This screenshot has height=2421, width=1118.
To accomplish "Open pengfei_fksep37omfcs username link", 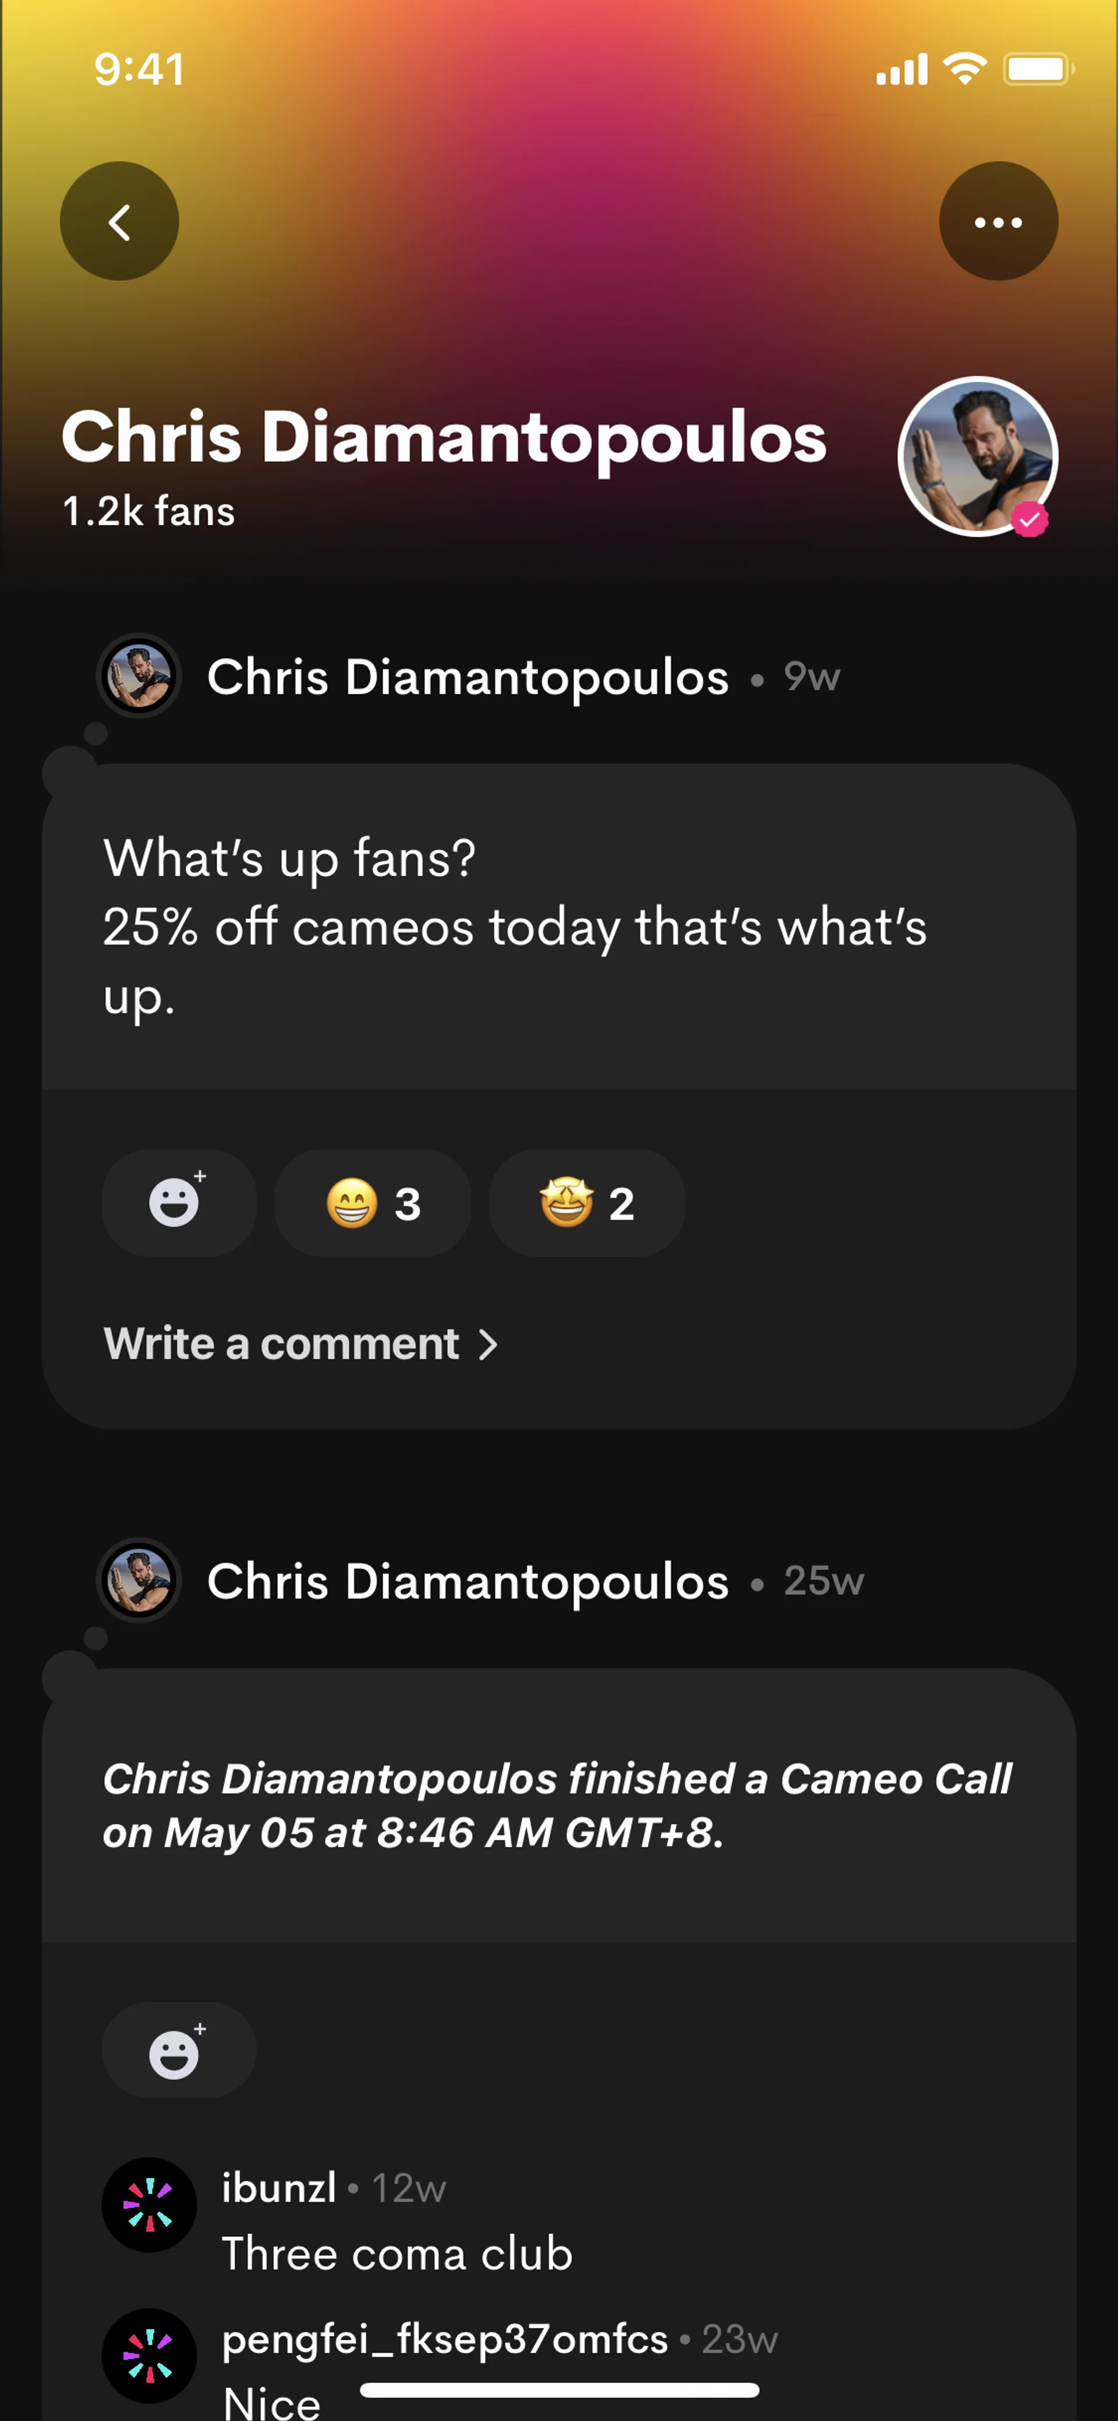I will 444,2338.
